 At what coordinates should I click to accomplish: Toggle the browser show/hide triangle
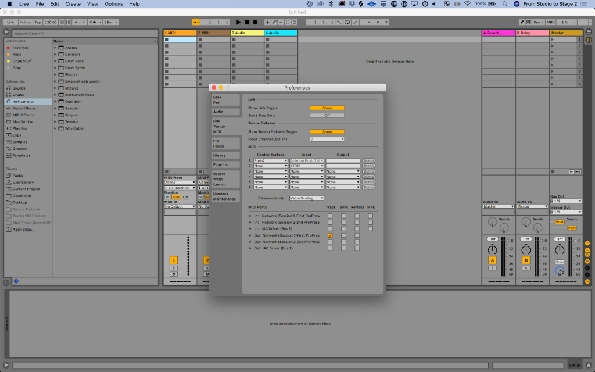6,32
